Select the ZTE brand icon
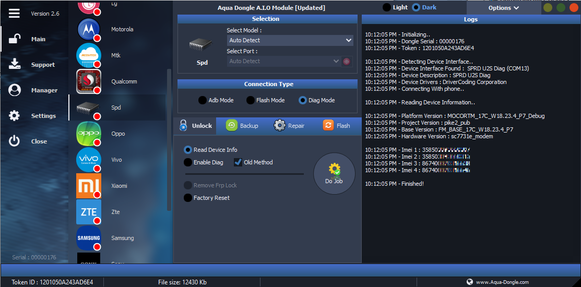The image size is (581, 287). click(x=89, y=212)
